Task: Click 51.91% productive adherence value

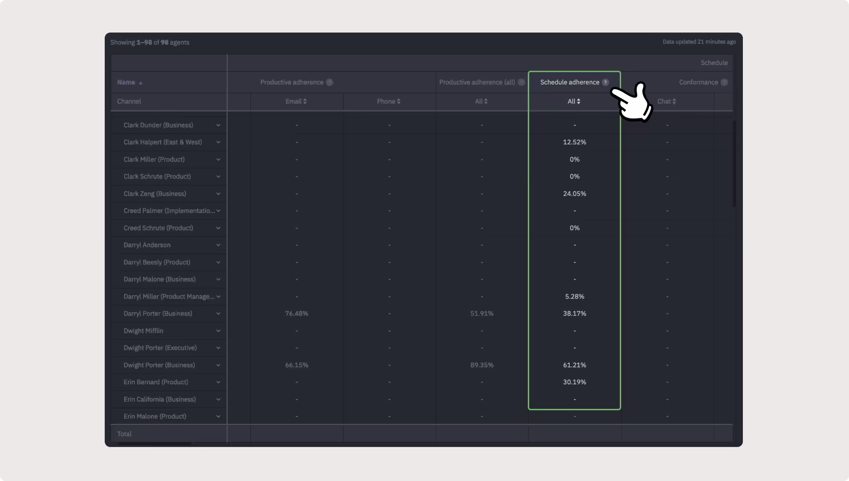Action: 482,314
